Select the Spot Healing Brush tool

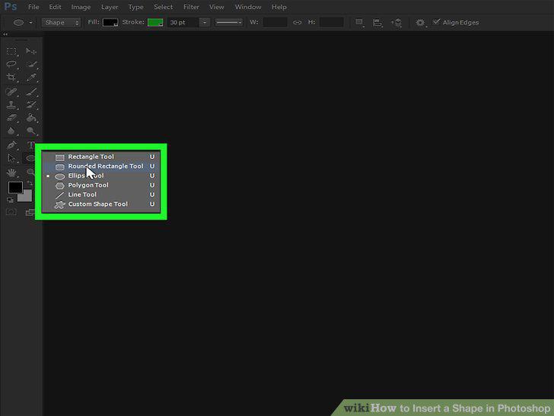tap(11, 91)
